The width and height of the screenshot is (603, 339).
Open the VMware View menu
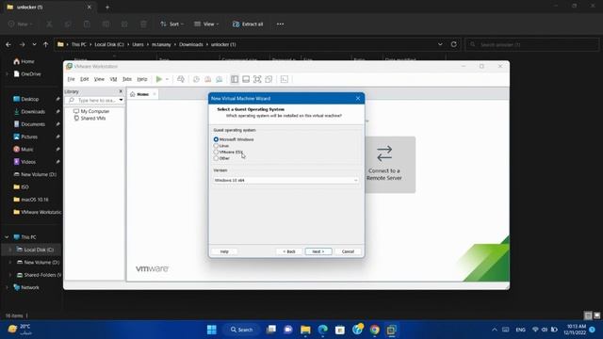pos(99,79)
